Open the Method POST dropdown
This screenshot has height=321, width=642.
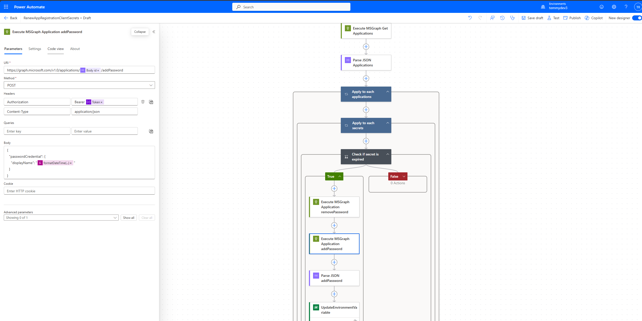(79, 85)
